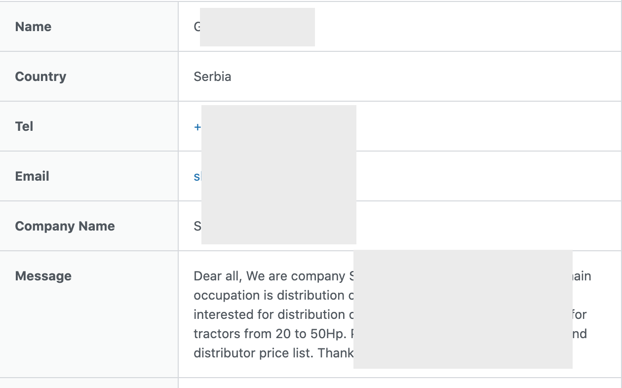Select the "Message" row label

pos(43,276)
